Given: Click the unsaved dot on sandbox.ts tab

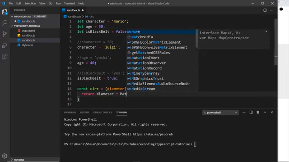Looking at the screenshot, I should [x=83, y=10].
